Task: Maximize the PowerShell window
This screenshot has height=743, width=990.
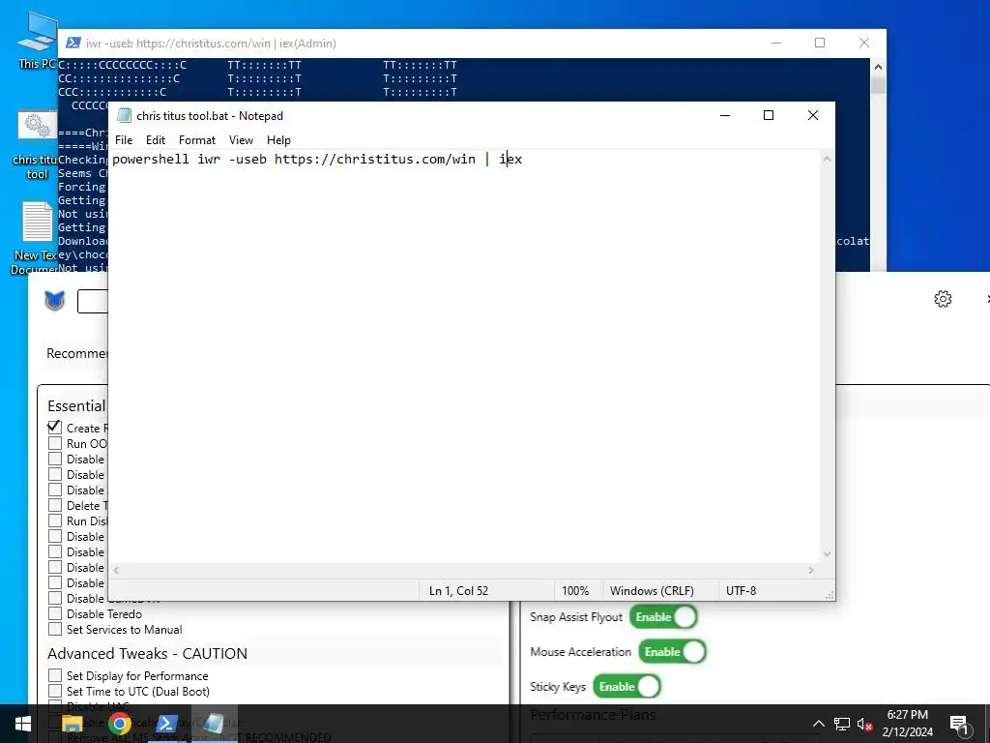Action: [820, 43]
